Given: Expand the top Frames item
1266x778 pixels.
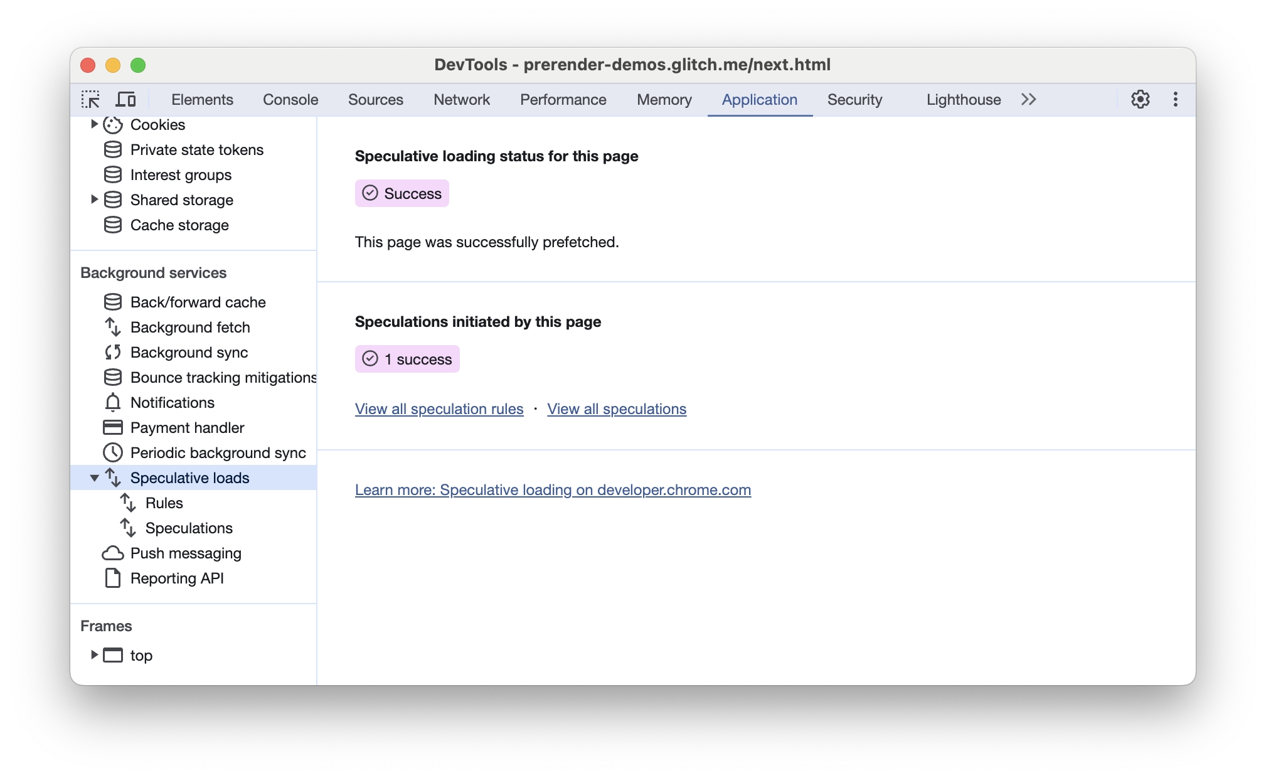Looking at the screenshot, I should coord(93,655).
